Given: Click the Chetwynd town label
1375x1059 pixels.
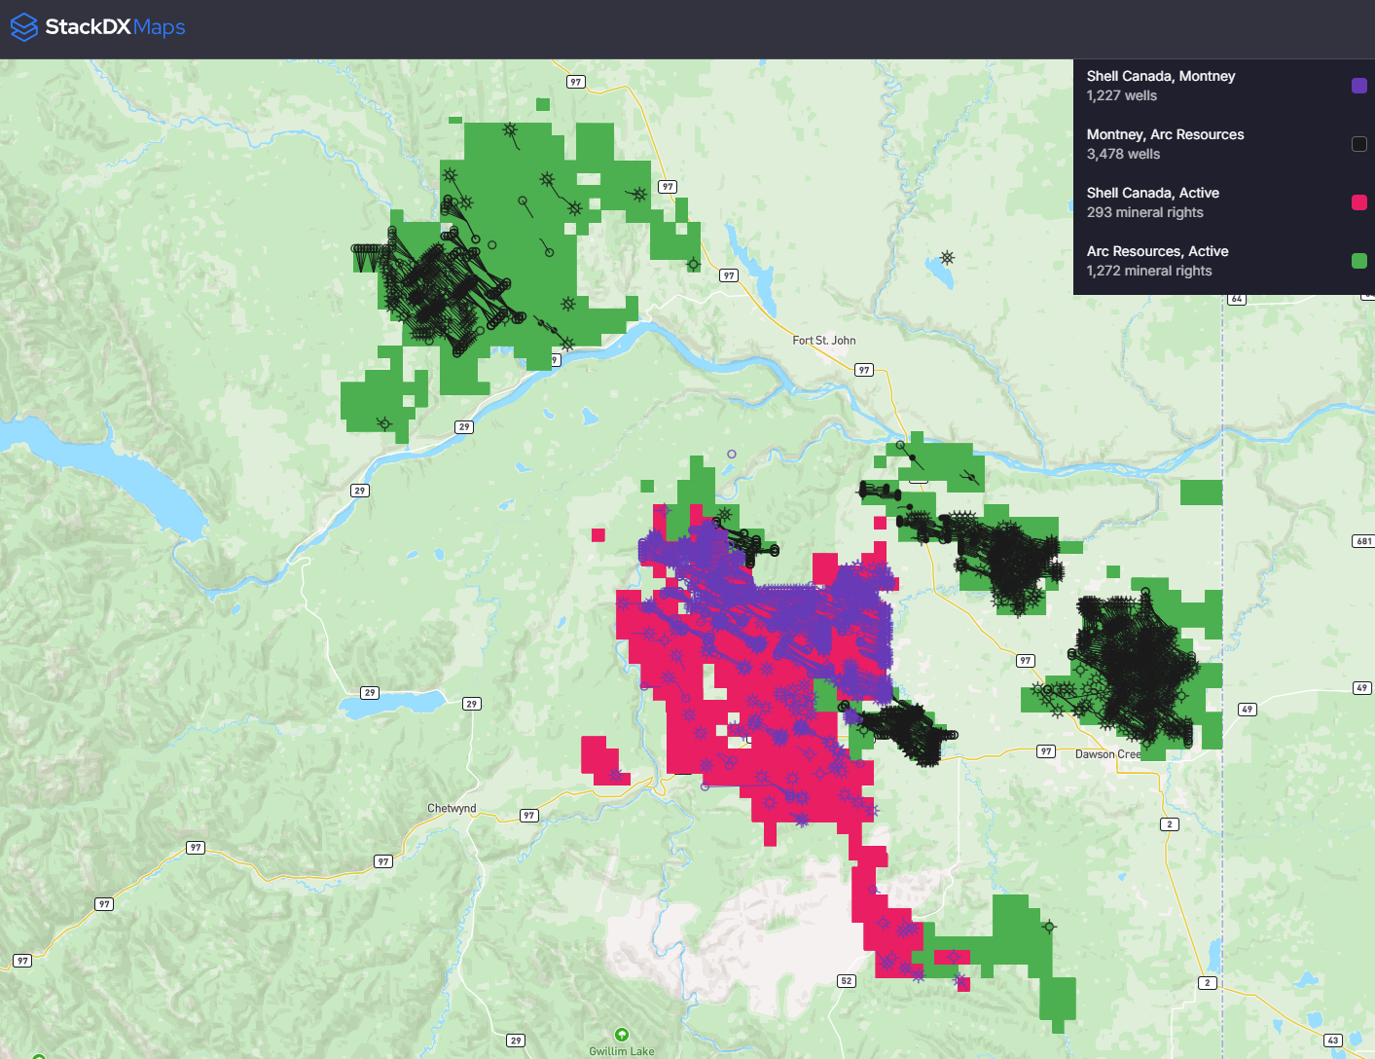Looking at the screenshot, I should (452, 809).
